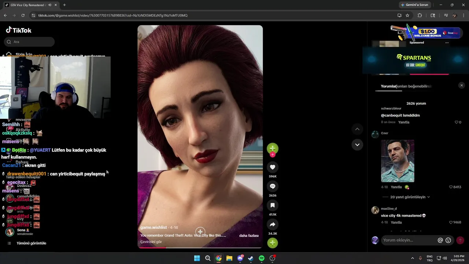The width and height of the screenshot is (469, 264).
Task: Open emoji picker in comment box
Action: [x=448, y=240]
